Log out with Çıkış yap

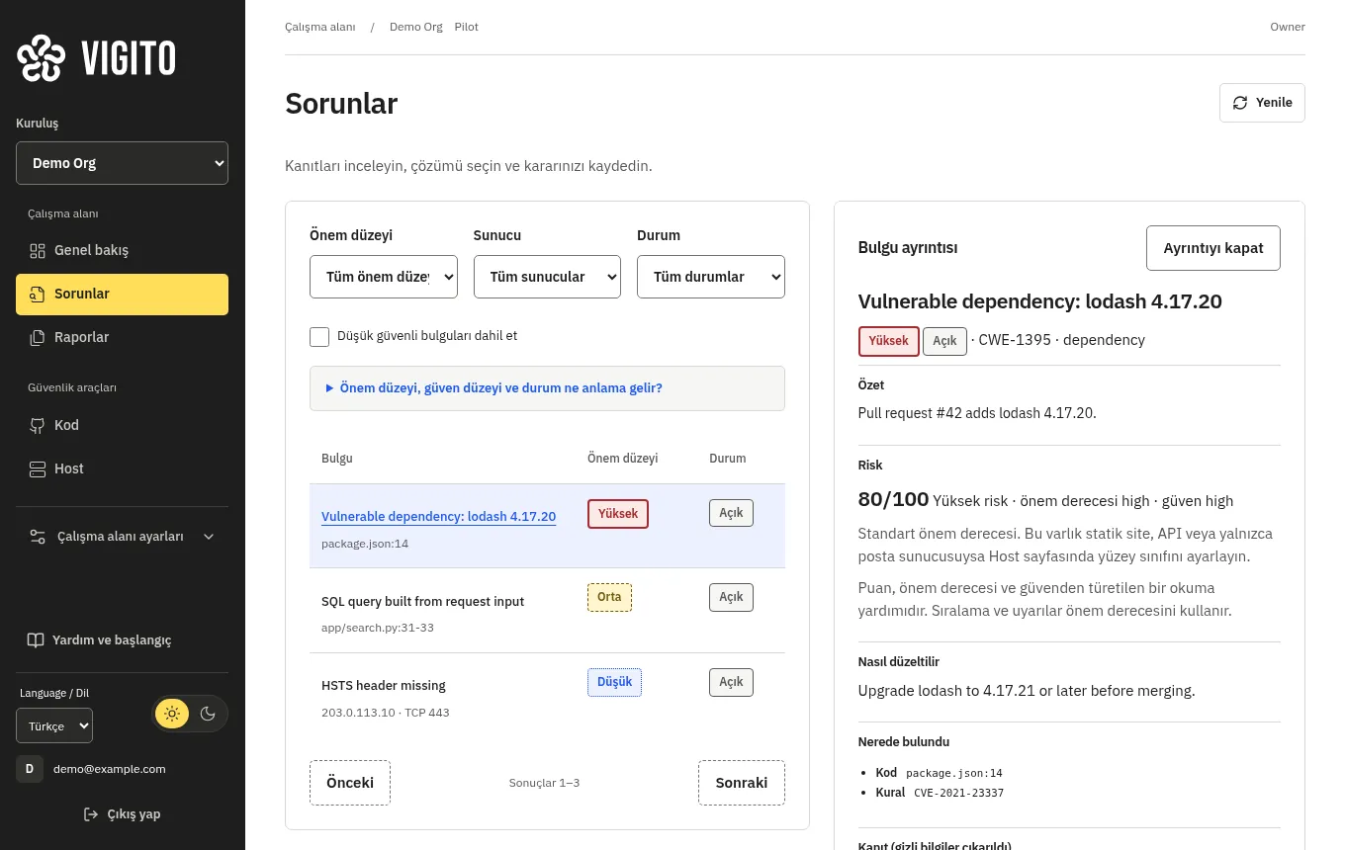click(122, 814)
